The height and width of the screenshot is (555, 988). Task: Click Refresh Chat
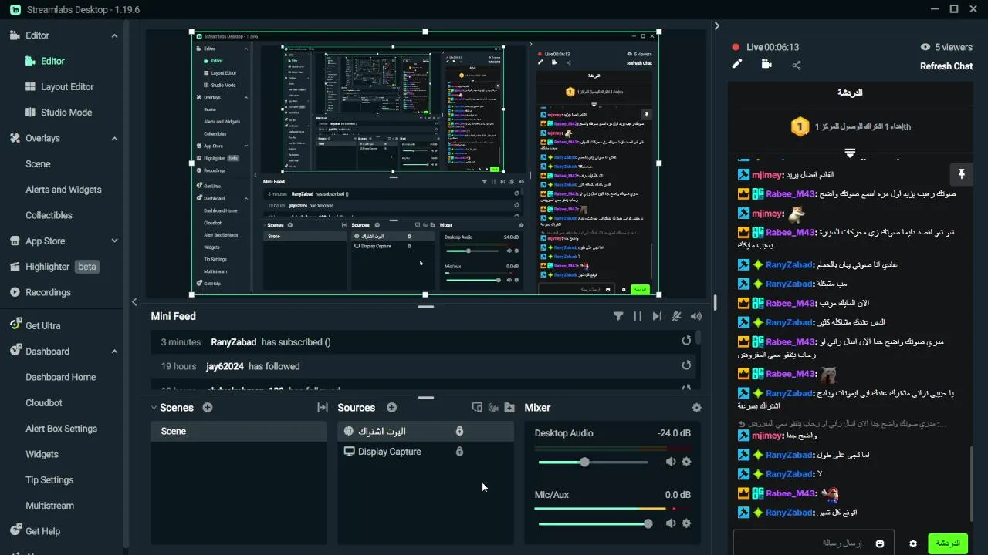coord(946,66)
